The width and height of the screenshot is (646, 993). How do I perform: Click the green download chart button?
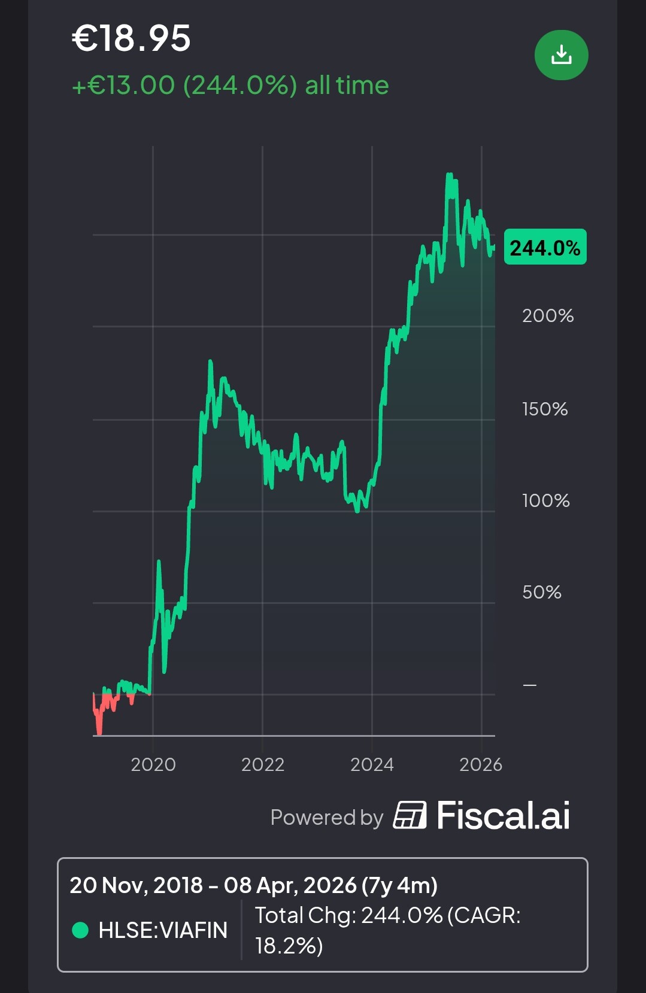click(x=561, y=55)
